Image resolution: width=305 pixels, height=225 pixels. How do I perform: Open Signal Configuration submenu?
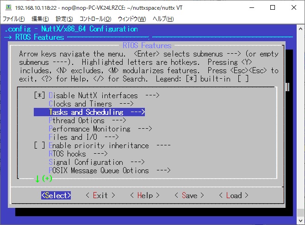(x=97, y=162)
